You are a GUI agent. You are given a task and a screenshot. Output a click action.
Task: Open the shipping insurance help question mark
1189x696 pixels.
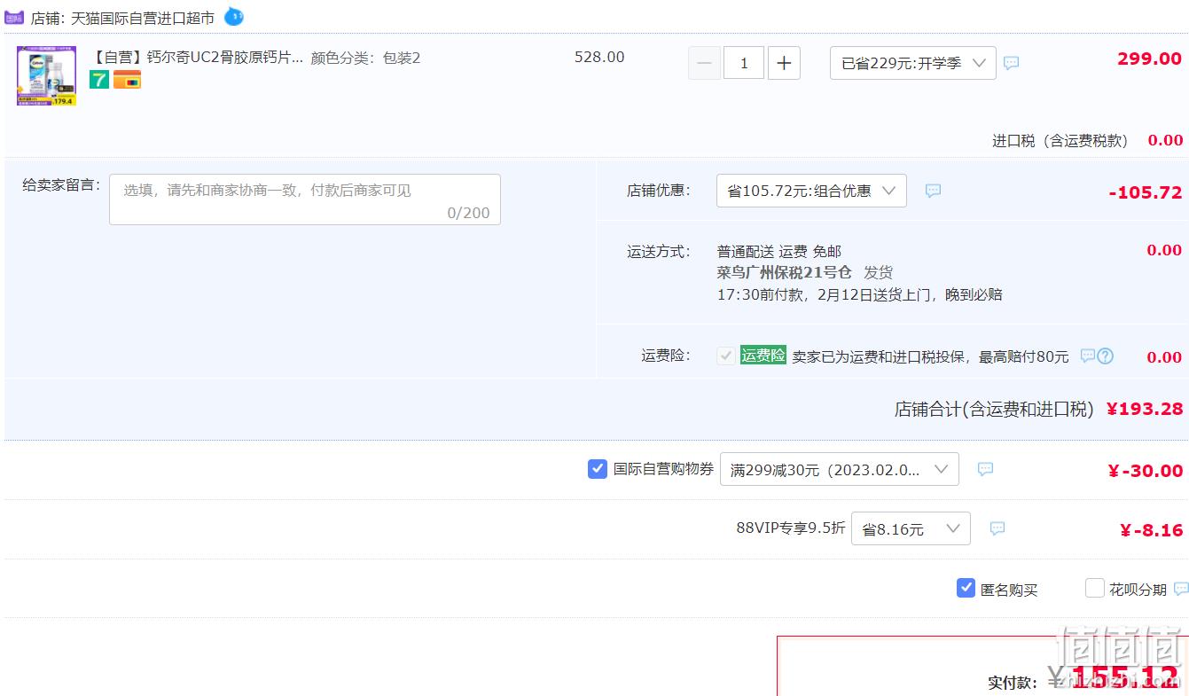pyautogui.click(x=1106, y=356)
